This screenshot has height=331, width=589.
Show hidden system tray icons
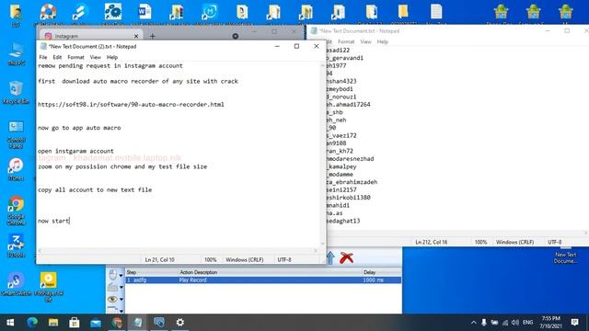click(x=473, y=323)
